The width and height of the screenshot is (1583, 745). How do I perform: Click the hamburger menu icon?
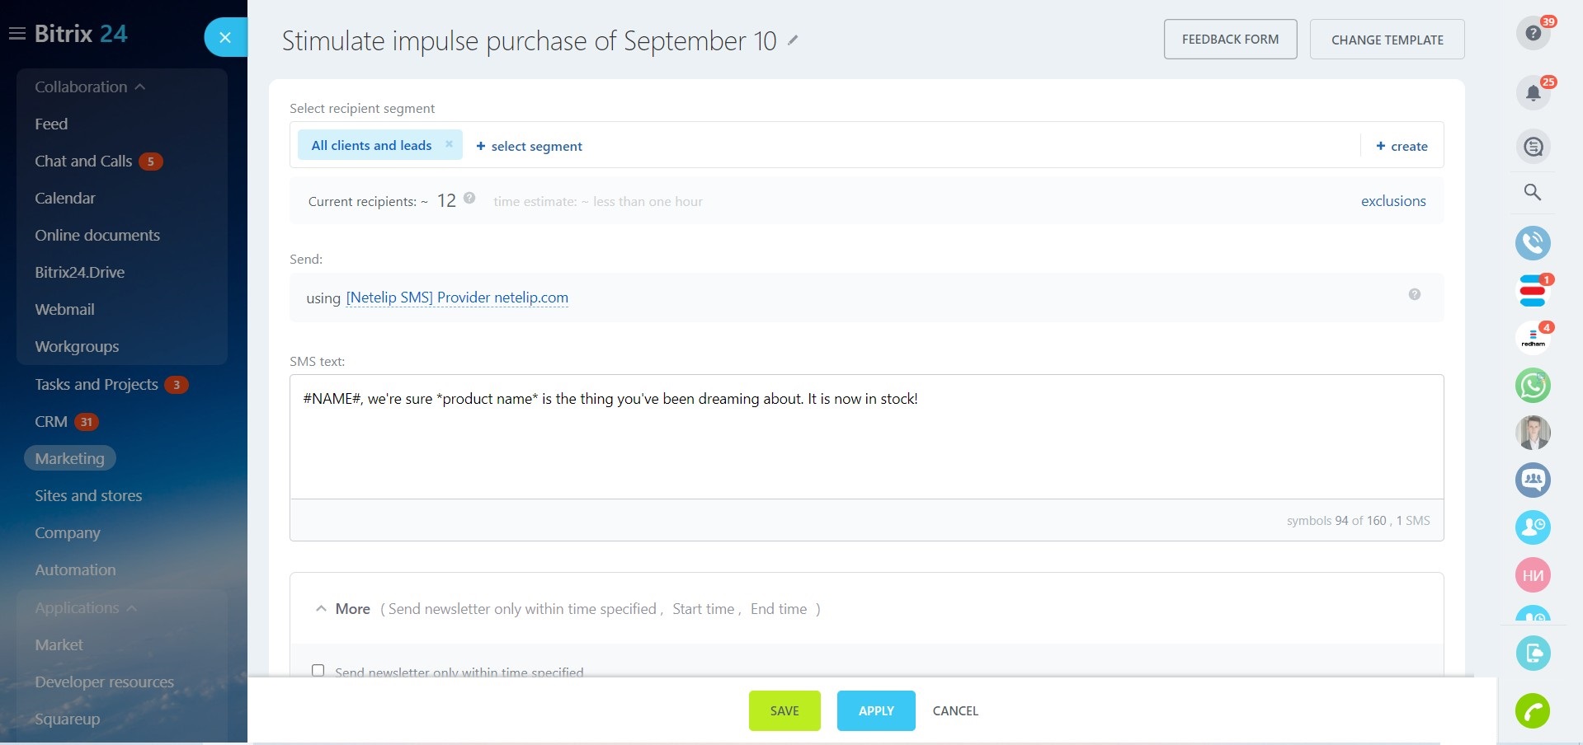click(16, 34)
